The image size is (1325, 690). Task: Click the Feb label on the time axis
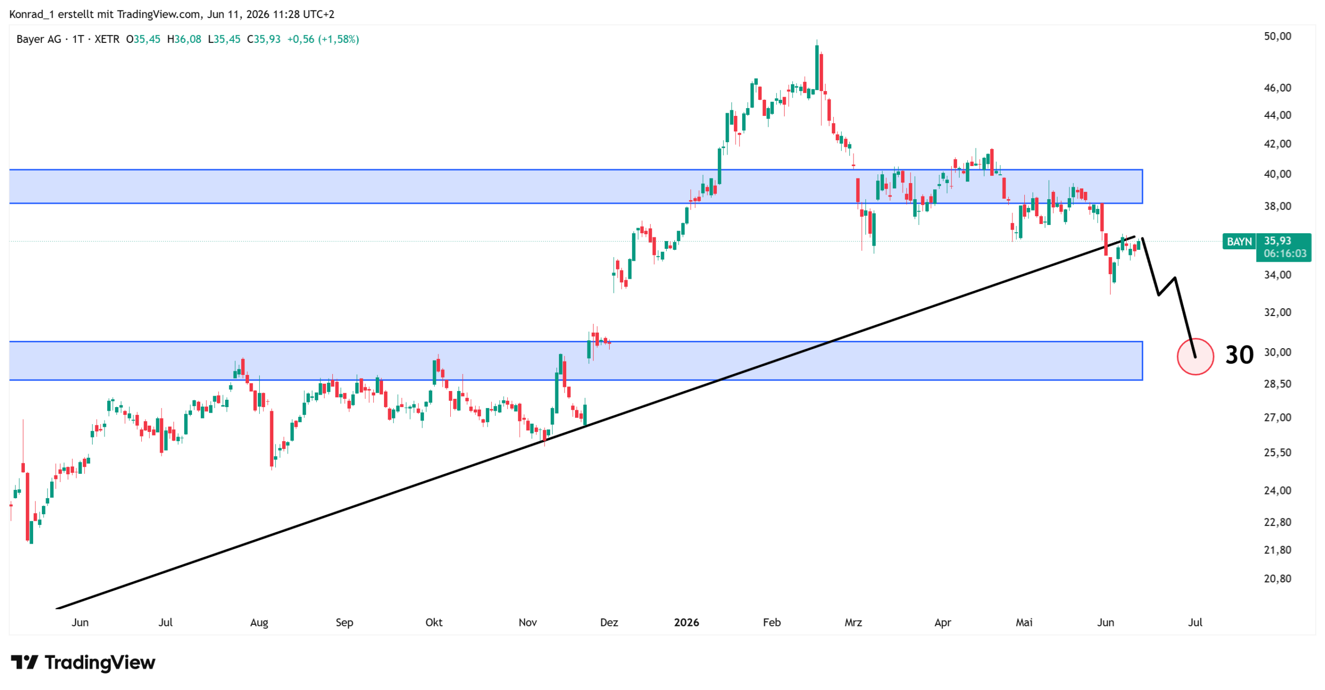coord(771,622)
